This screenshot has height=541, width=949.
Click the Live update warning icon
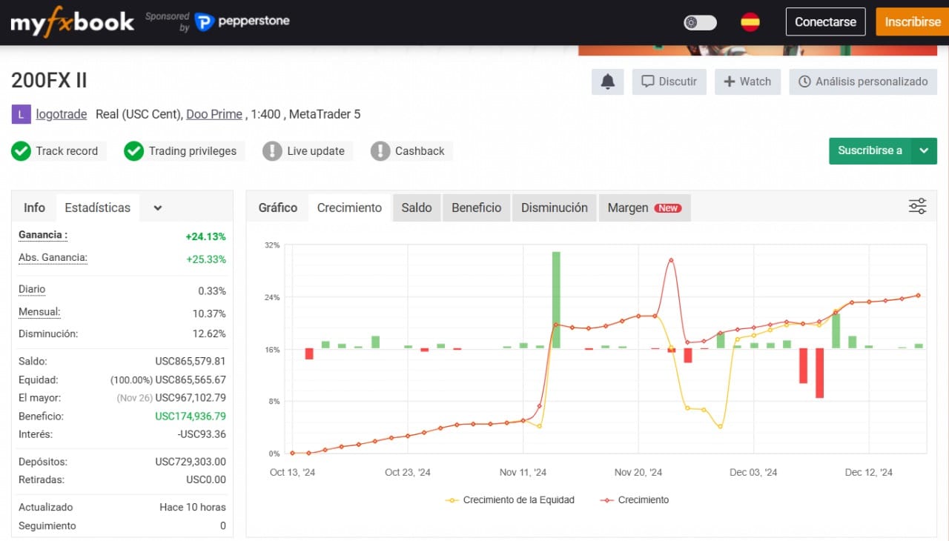pos(272,151)
